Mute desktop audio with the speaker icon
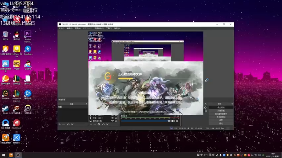Image resolution: width=282 pixels, height=158 pixels. tap(173, 121)
